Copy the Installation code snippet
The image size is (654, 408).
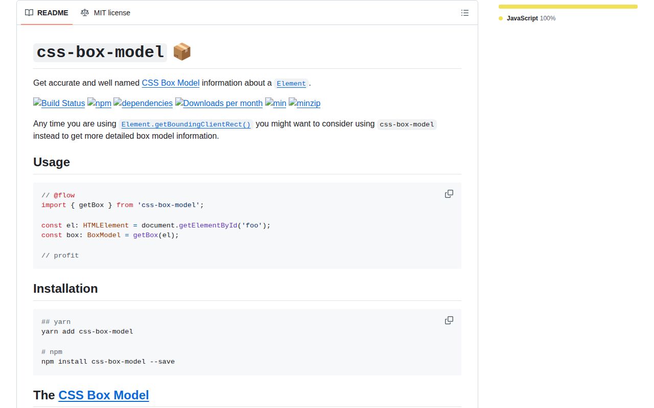click(x=449, y=320)
